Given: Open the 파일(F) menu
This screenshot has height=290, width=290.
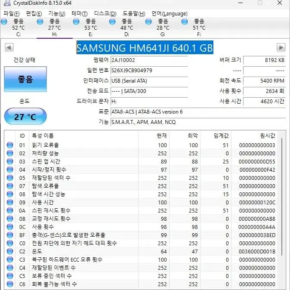Looking at the screenshot, I should tap(12, 14).
